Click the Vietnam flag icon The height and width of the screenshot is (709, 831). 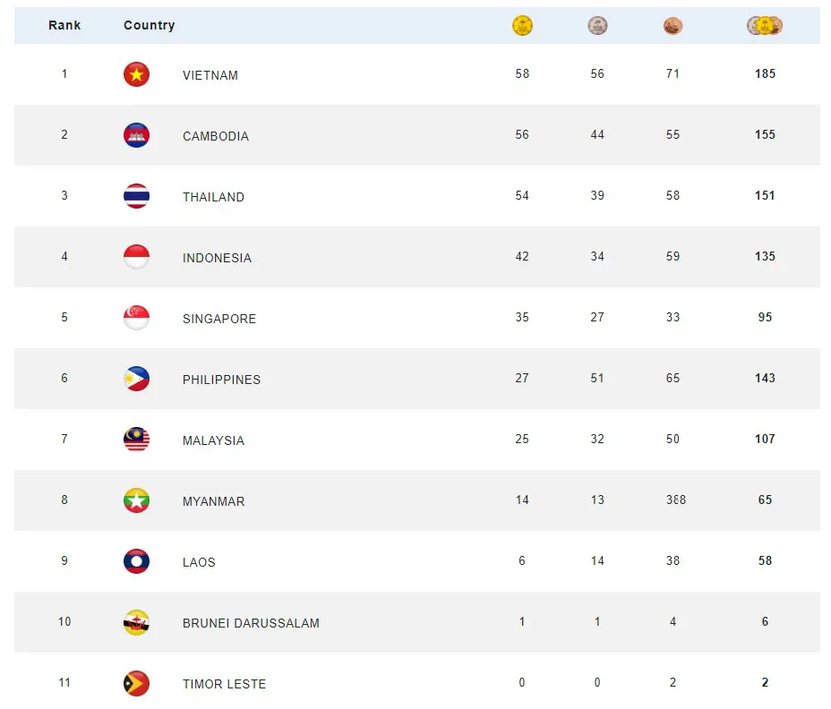(x=136, y=74)
